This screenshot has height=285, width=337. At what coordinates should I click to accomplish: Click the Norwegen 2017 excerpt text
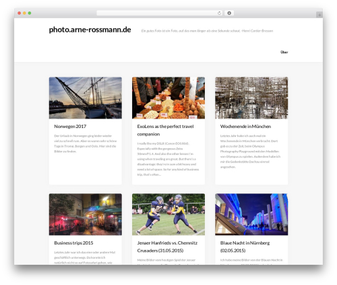click(x=86, y=144)
